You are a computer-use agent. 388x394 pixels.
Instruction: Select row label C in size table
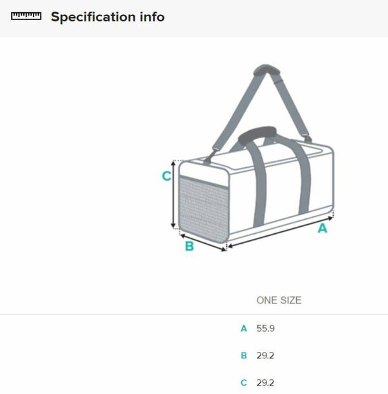(x=244, y=383)
